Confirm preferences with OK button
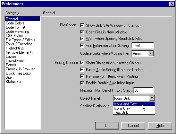Image resolution: width=176 pixels, height=134 pixels. coord(107,126)
